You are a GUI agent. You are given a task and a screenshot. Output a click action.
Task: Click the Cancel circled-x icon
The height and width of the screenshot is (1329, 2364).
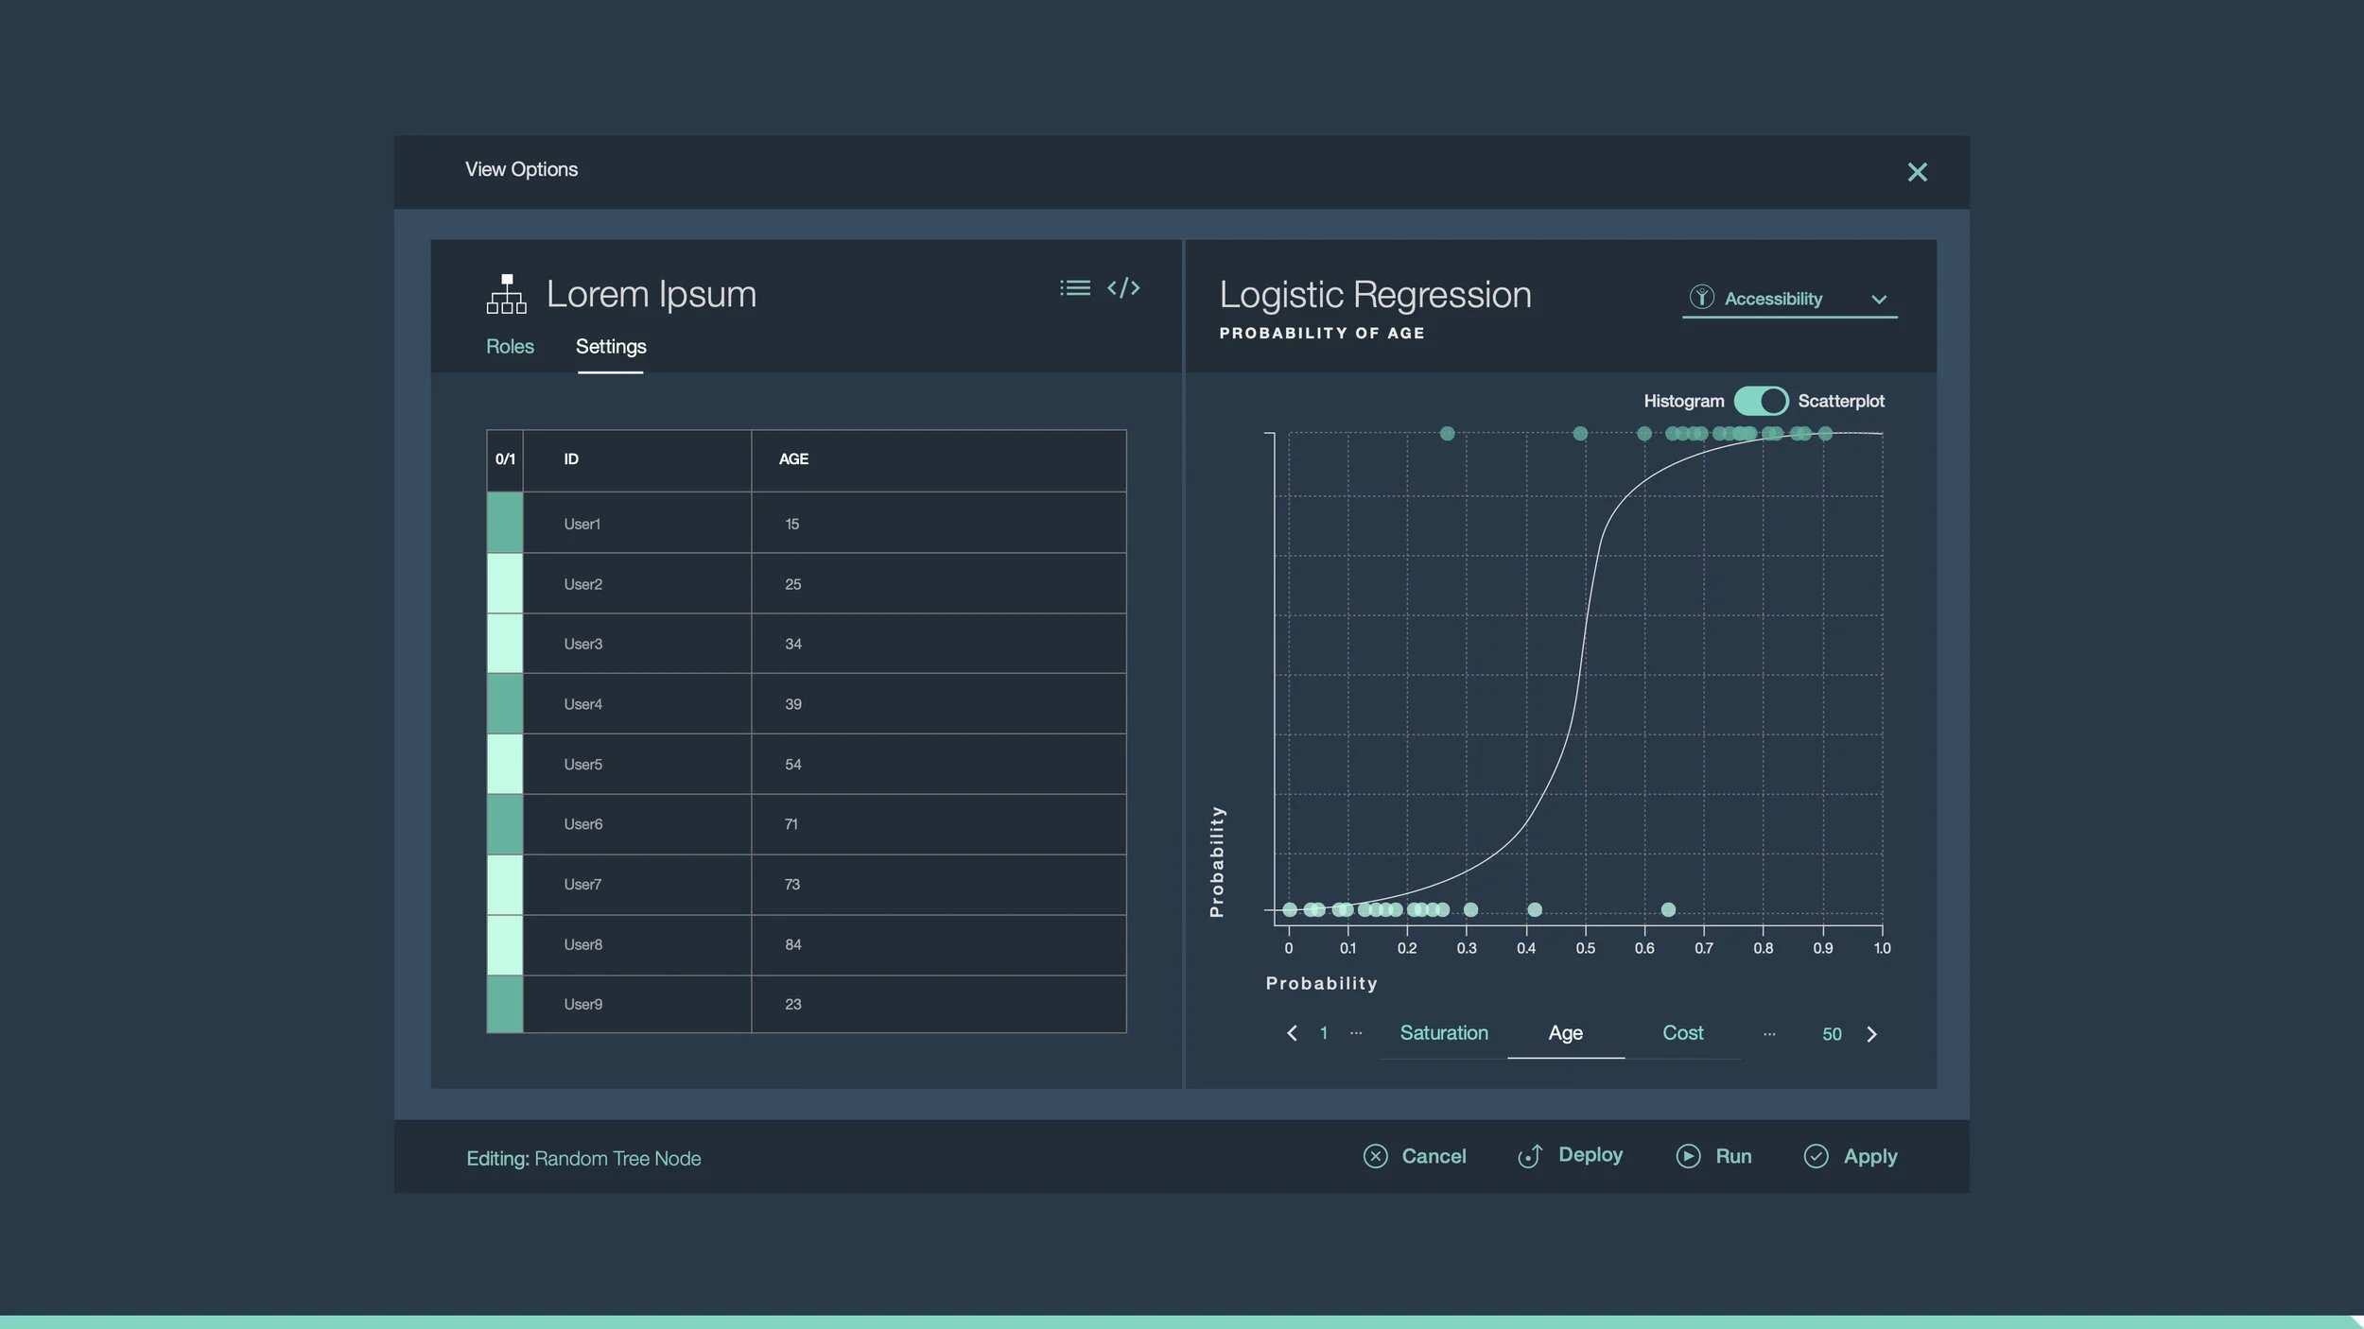click(x=1376, y=1156)
